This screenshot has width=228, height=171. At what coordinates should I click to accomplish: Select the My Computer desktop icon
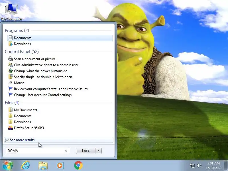click(11, 11)
